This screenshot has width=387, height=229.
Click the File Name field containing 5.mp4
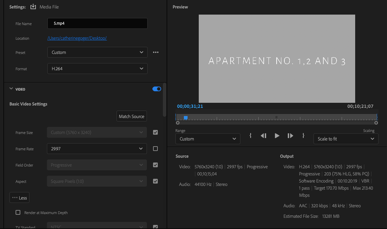click(97, 23)
